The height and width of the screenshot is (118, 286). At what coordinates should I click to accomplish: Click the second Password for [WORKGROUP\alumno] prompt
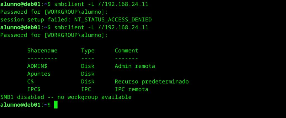[x=54, y=35]
